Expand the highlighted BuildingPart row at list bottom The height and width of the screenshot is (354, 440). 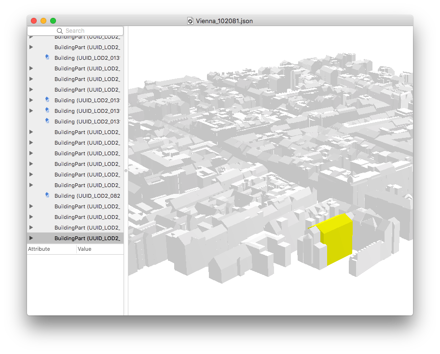point(31,238)
